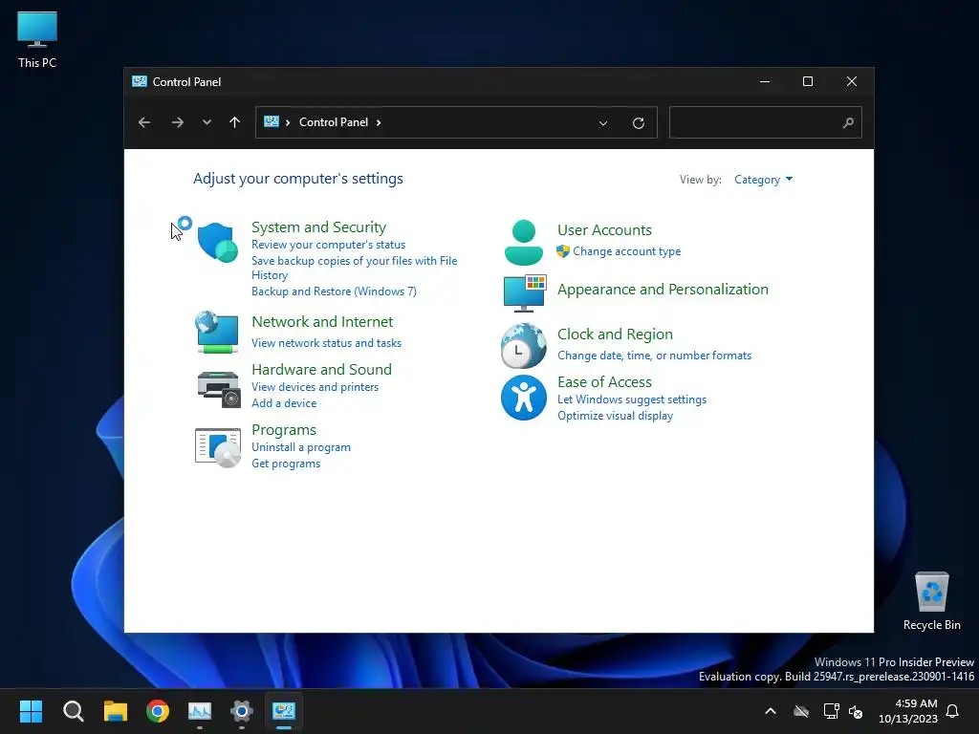This screenshot has width=979, height=734.
Task: Expand the chevron after Control Panel breadcrumb
Action: click(379, 122)
